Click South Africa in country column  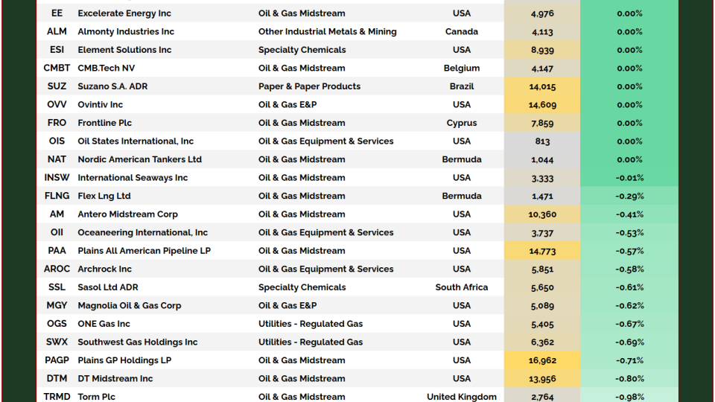(461, 287)
